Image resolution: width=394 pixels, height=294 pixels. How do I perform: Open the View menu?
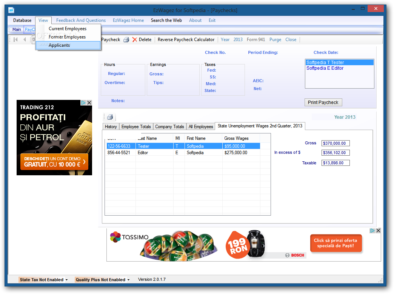pyautogui.click(x=43, y=20)
